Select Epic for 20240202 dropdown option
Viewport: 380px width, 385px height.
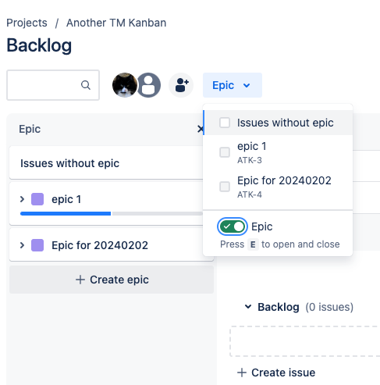click(x=278, y=187)
